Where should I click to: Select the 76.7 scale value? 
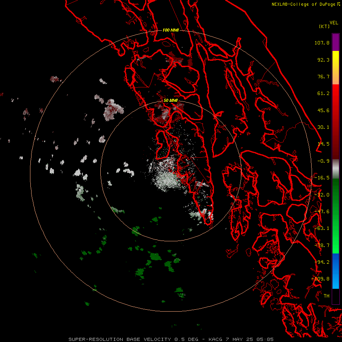323,76
